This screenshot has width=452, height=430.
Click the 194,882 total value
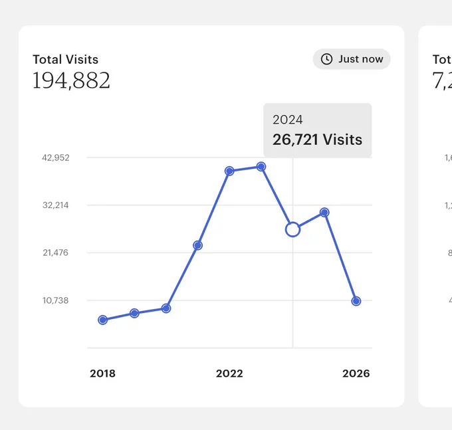(71, 80)
